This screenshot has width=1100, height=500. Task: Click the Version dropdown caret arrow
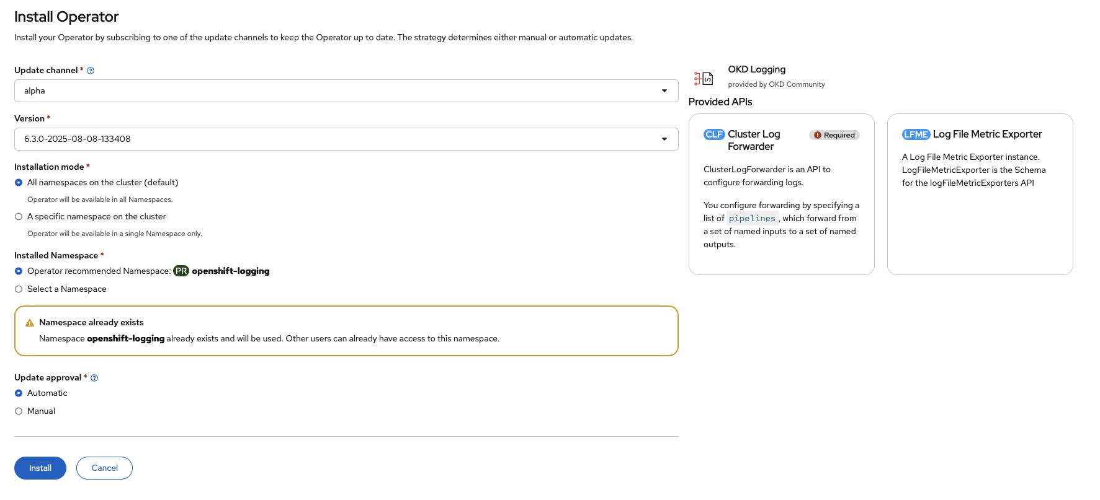664,139
